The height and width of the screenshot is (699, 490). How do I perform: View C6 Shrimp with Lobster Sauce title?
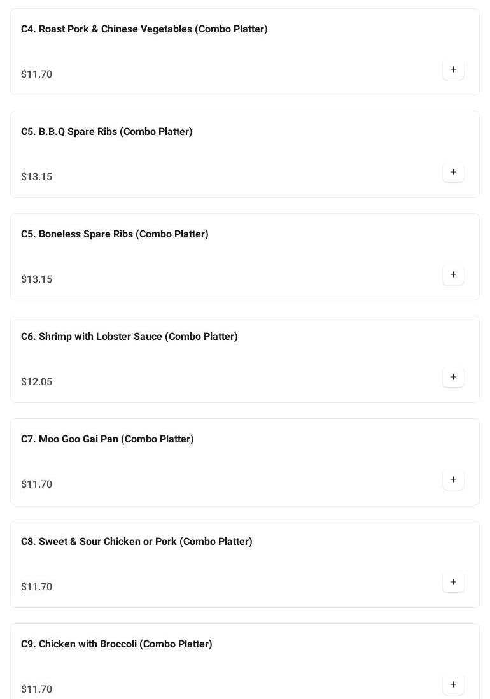pyautogui.click(x=129, y=337)
